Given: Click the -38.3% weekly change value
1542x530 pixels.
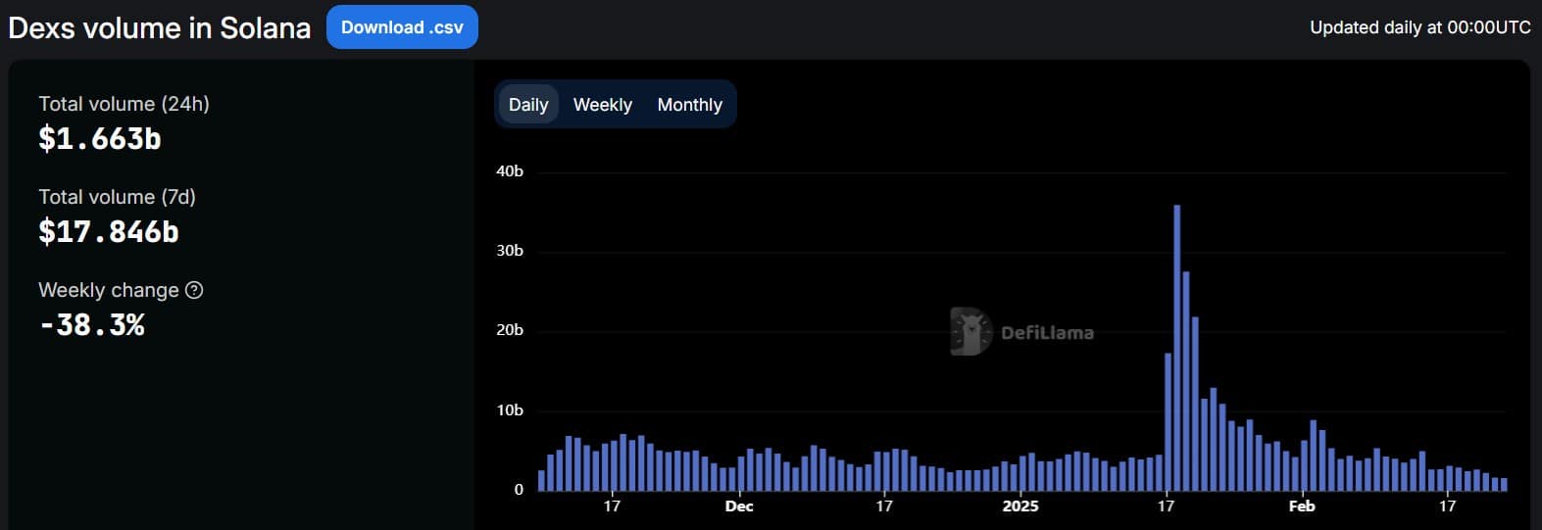Looking at the screenshot, I should click(x=92, y=325).
